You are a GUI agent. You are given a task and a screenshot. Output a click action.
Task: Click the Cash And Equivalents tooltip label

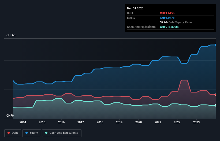click(x=141, y=27)
